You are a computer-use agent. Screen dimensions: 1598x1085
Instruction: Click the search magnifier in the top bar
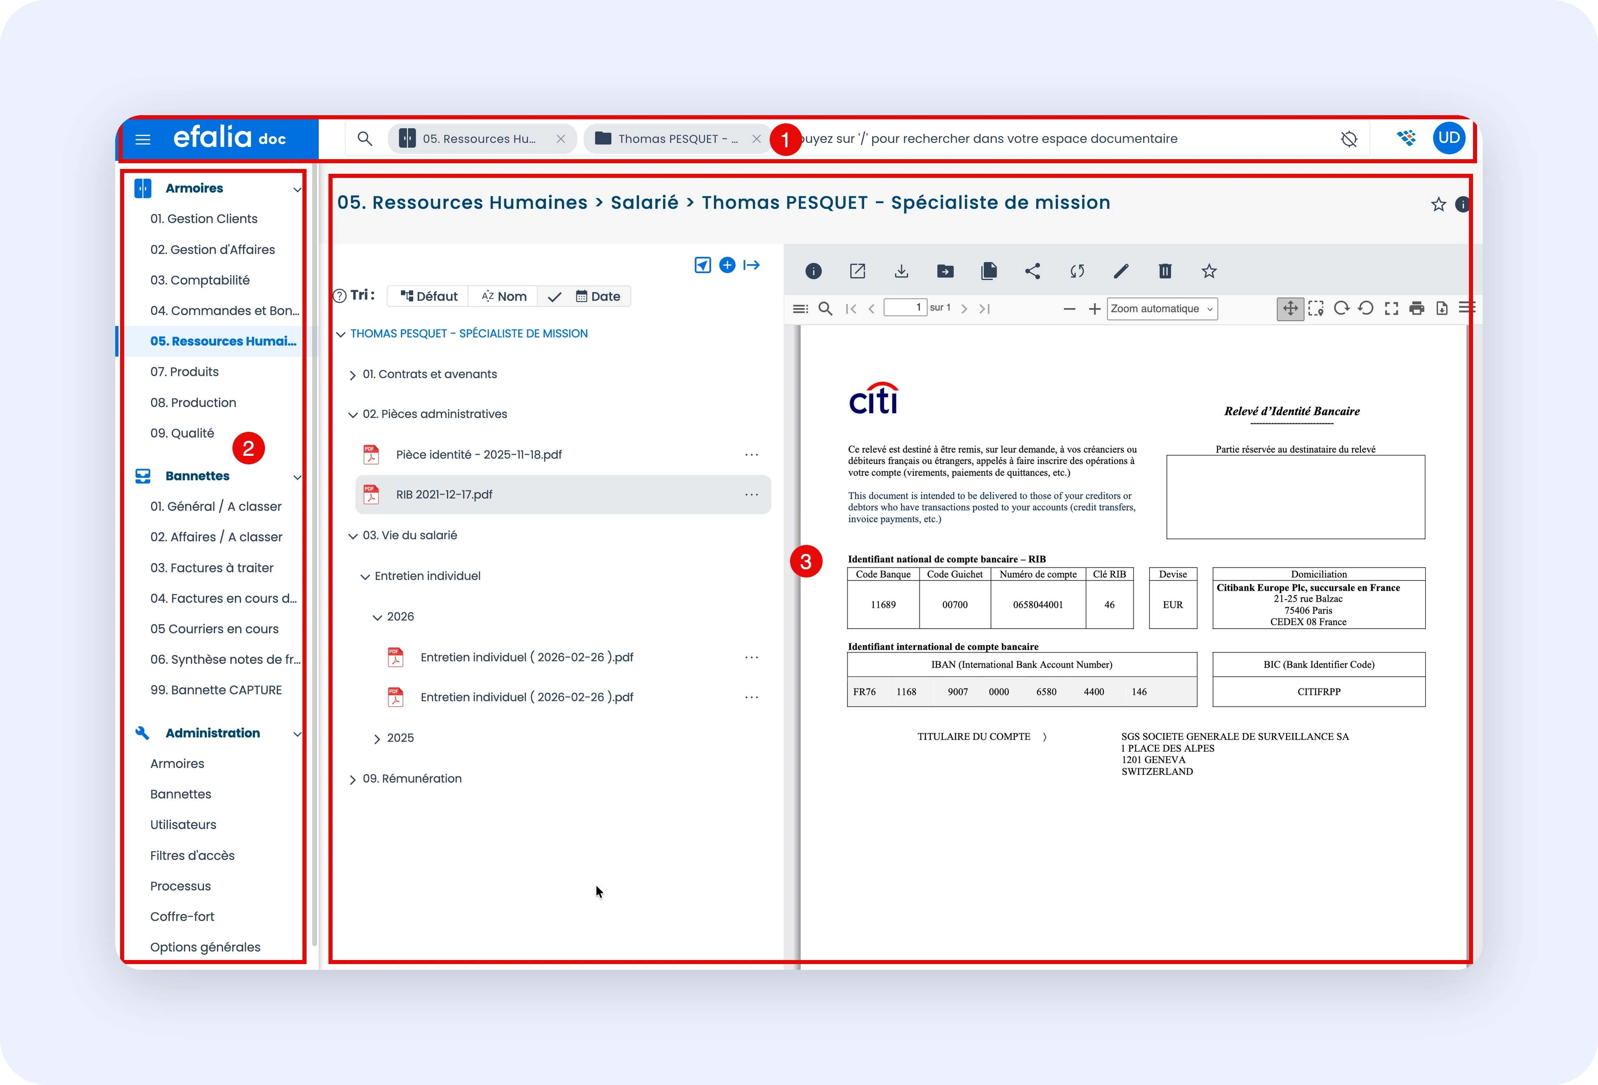(365, 139)
